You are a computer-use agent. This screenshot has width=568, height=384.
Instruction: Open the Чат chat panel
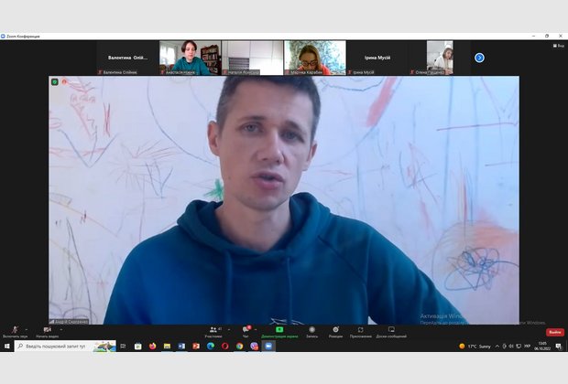tap(246, 330)
